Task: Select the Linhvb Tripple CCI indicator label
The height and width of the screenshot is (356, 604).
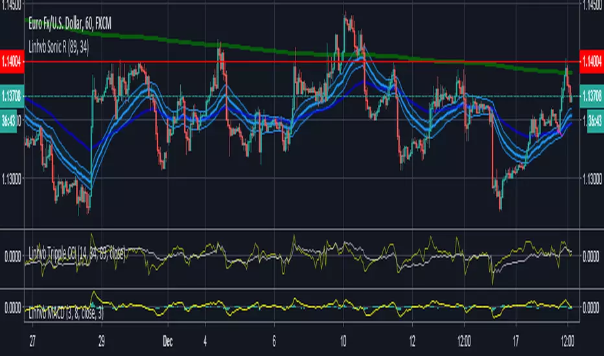Action: pyautogui.click(x=77, y=253)
